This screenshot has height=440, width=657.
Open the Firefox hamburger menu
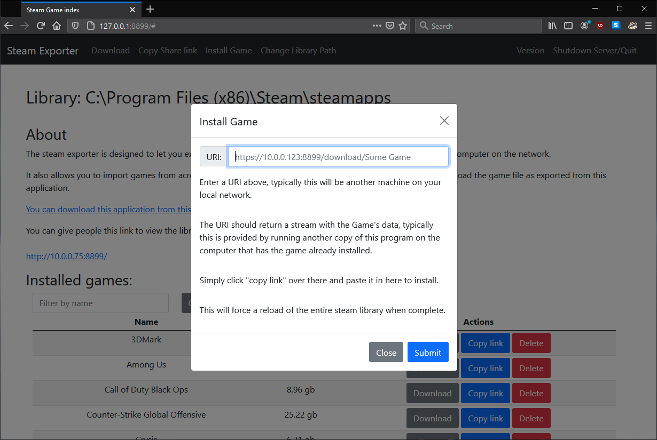(648, 26)
